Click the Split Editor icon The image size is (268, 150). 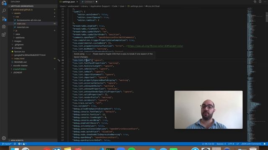tap(260, 2)
